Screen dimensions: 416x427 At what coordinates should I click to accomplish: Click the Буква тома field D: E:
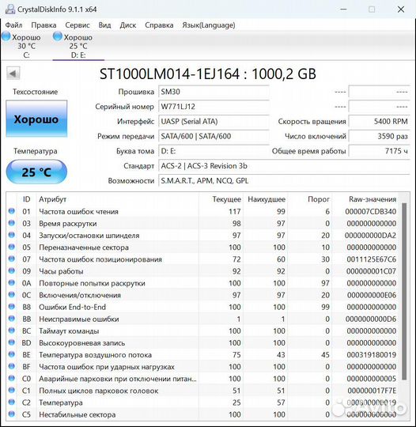214,151
